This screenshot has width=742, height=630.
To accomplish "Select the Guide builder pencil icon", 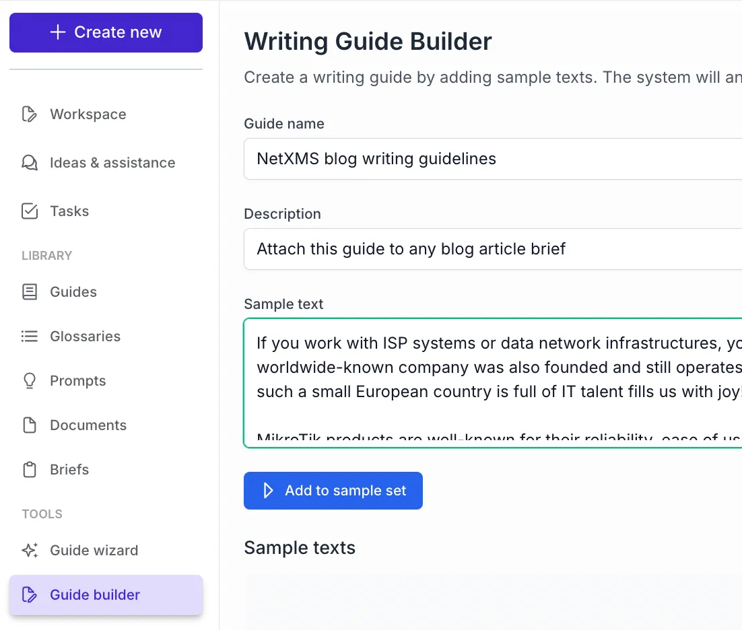I will pos(30,594).
